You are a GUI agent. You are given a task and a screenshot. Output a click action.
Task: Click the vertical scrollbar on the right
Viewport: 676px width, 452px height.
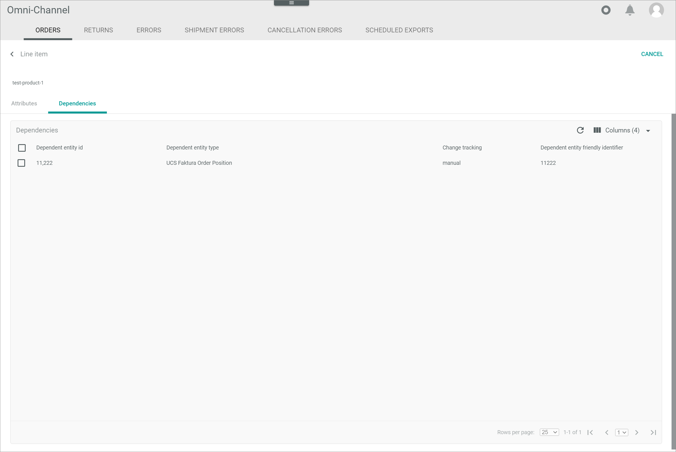673,281
